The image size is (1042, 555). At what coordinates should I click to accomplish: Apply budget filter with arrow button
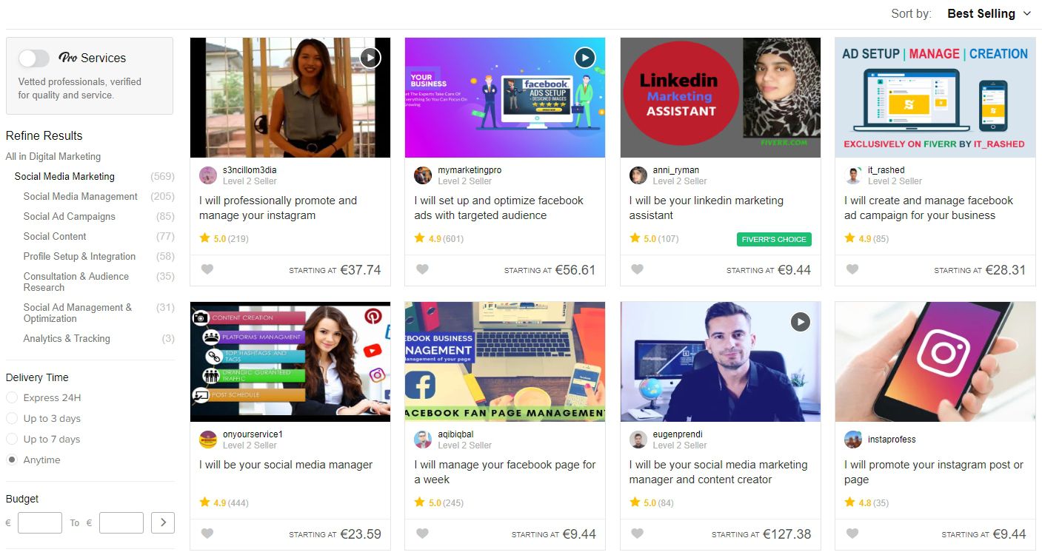pyautogui.click(x=163, y=522)
